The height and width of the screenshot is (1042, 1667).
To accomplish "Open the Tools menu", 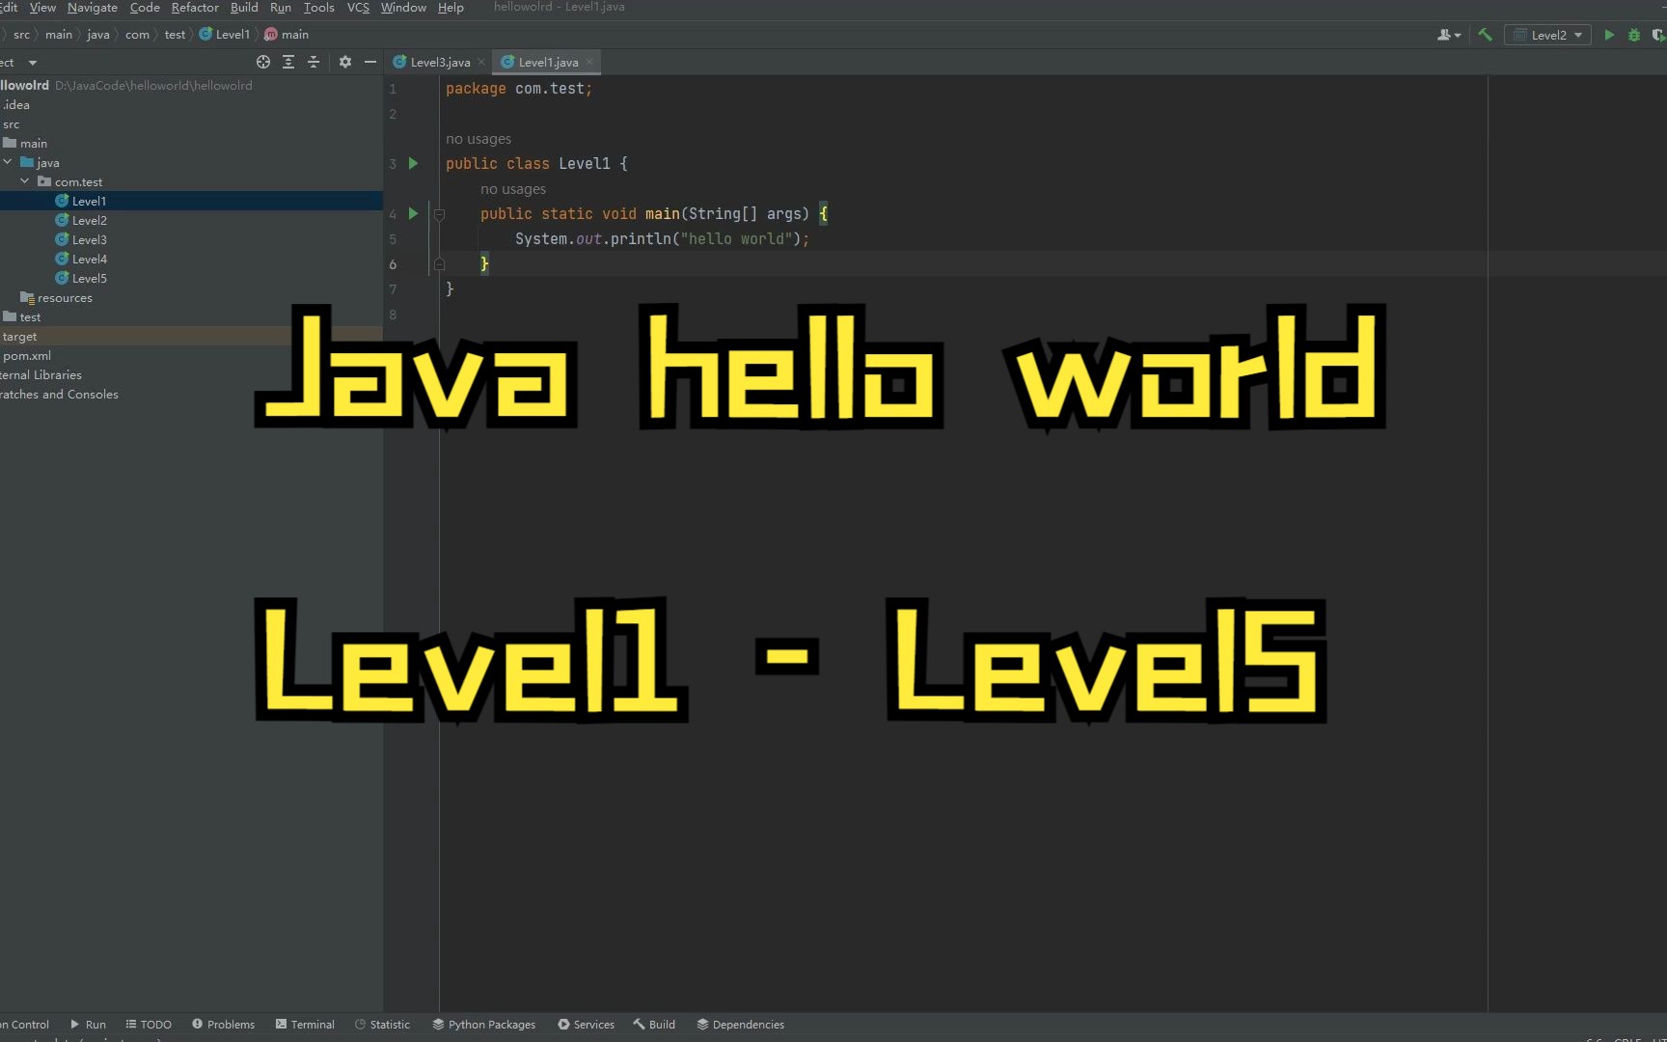I will [x=319, y=8].
